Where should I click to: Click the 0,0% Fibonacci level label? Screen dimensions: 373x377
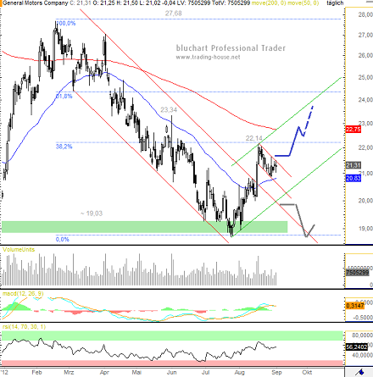[62, 239]
